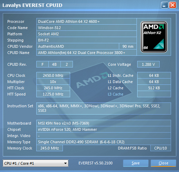Click the CPU Clock 2450.0 MHz value
The image size is (179, 172).
pyautogui.click(x=53, y=75)
